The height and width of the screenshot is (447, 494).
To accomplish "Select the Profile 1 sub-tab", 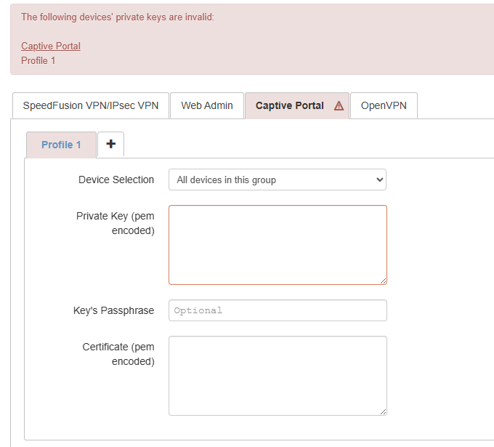I will click(x=61, y=145).
